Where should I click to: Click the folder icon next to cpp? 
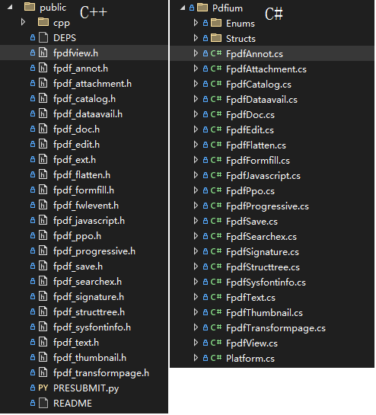(x=43, y=23)
